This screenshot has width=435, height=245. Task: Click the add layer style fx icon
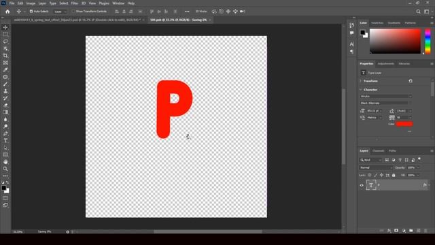389,231
